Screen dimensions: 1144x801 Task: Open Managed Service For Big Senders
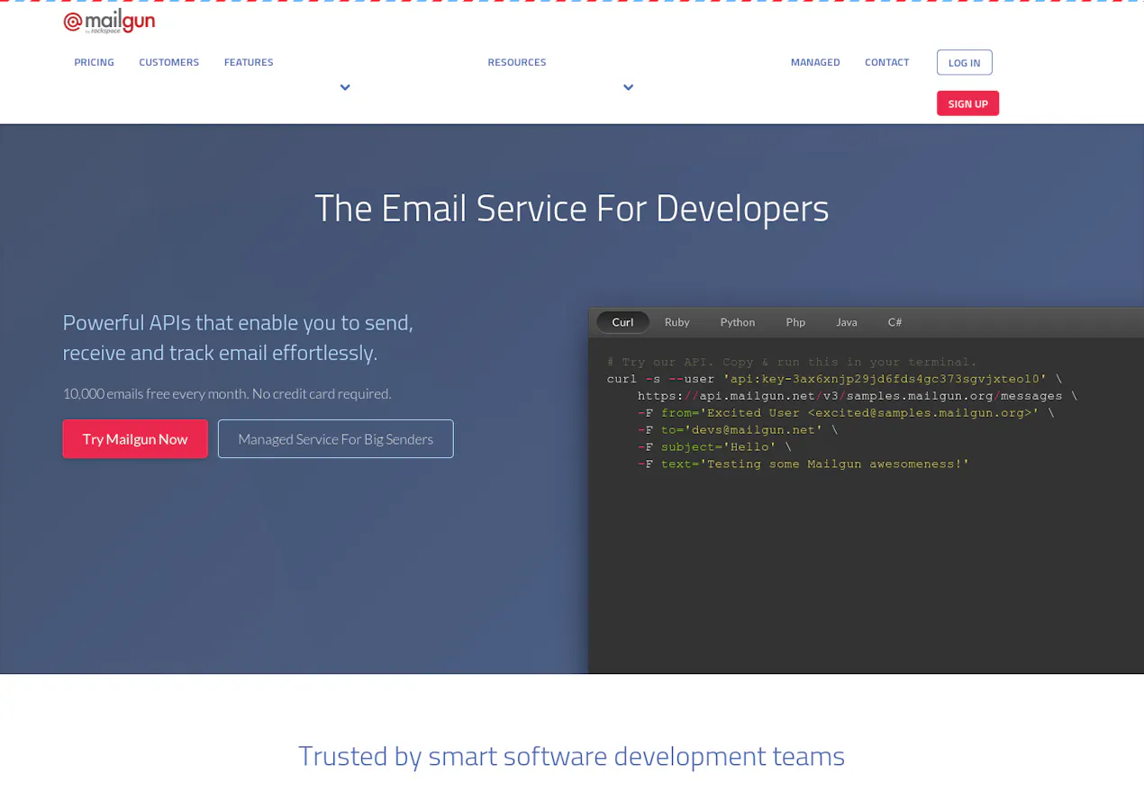336,439
